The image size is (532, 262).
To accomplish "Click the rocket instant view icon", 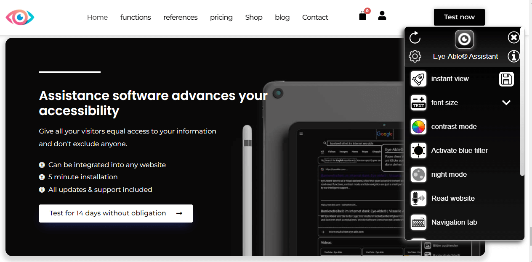I will pos(418,79).
